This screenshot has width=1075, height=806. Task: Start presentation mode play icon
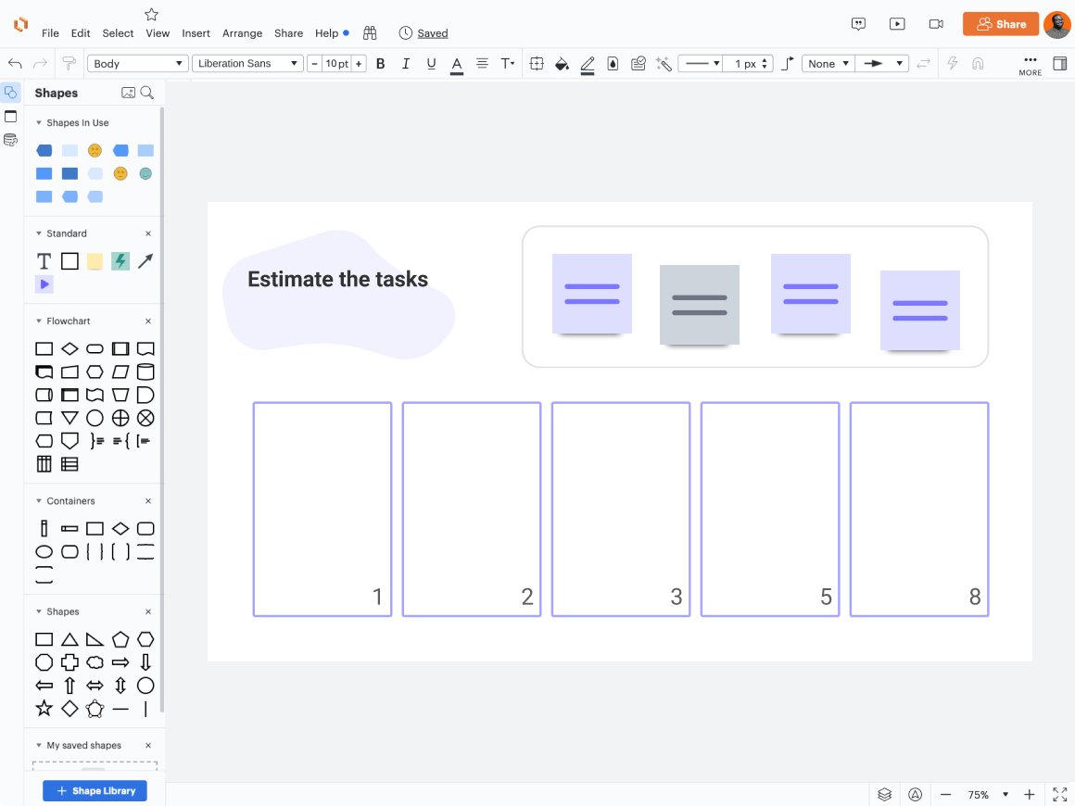pyautogui.click(x=897, y=24)
